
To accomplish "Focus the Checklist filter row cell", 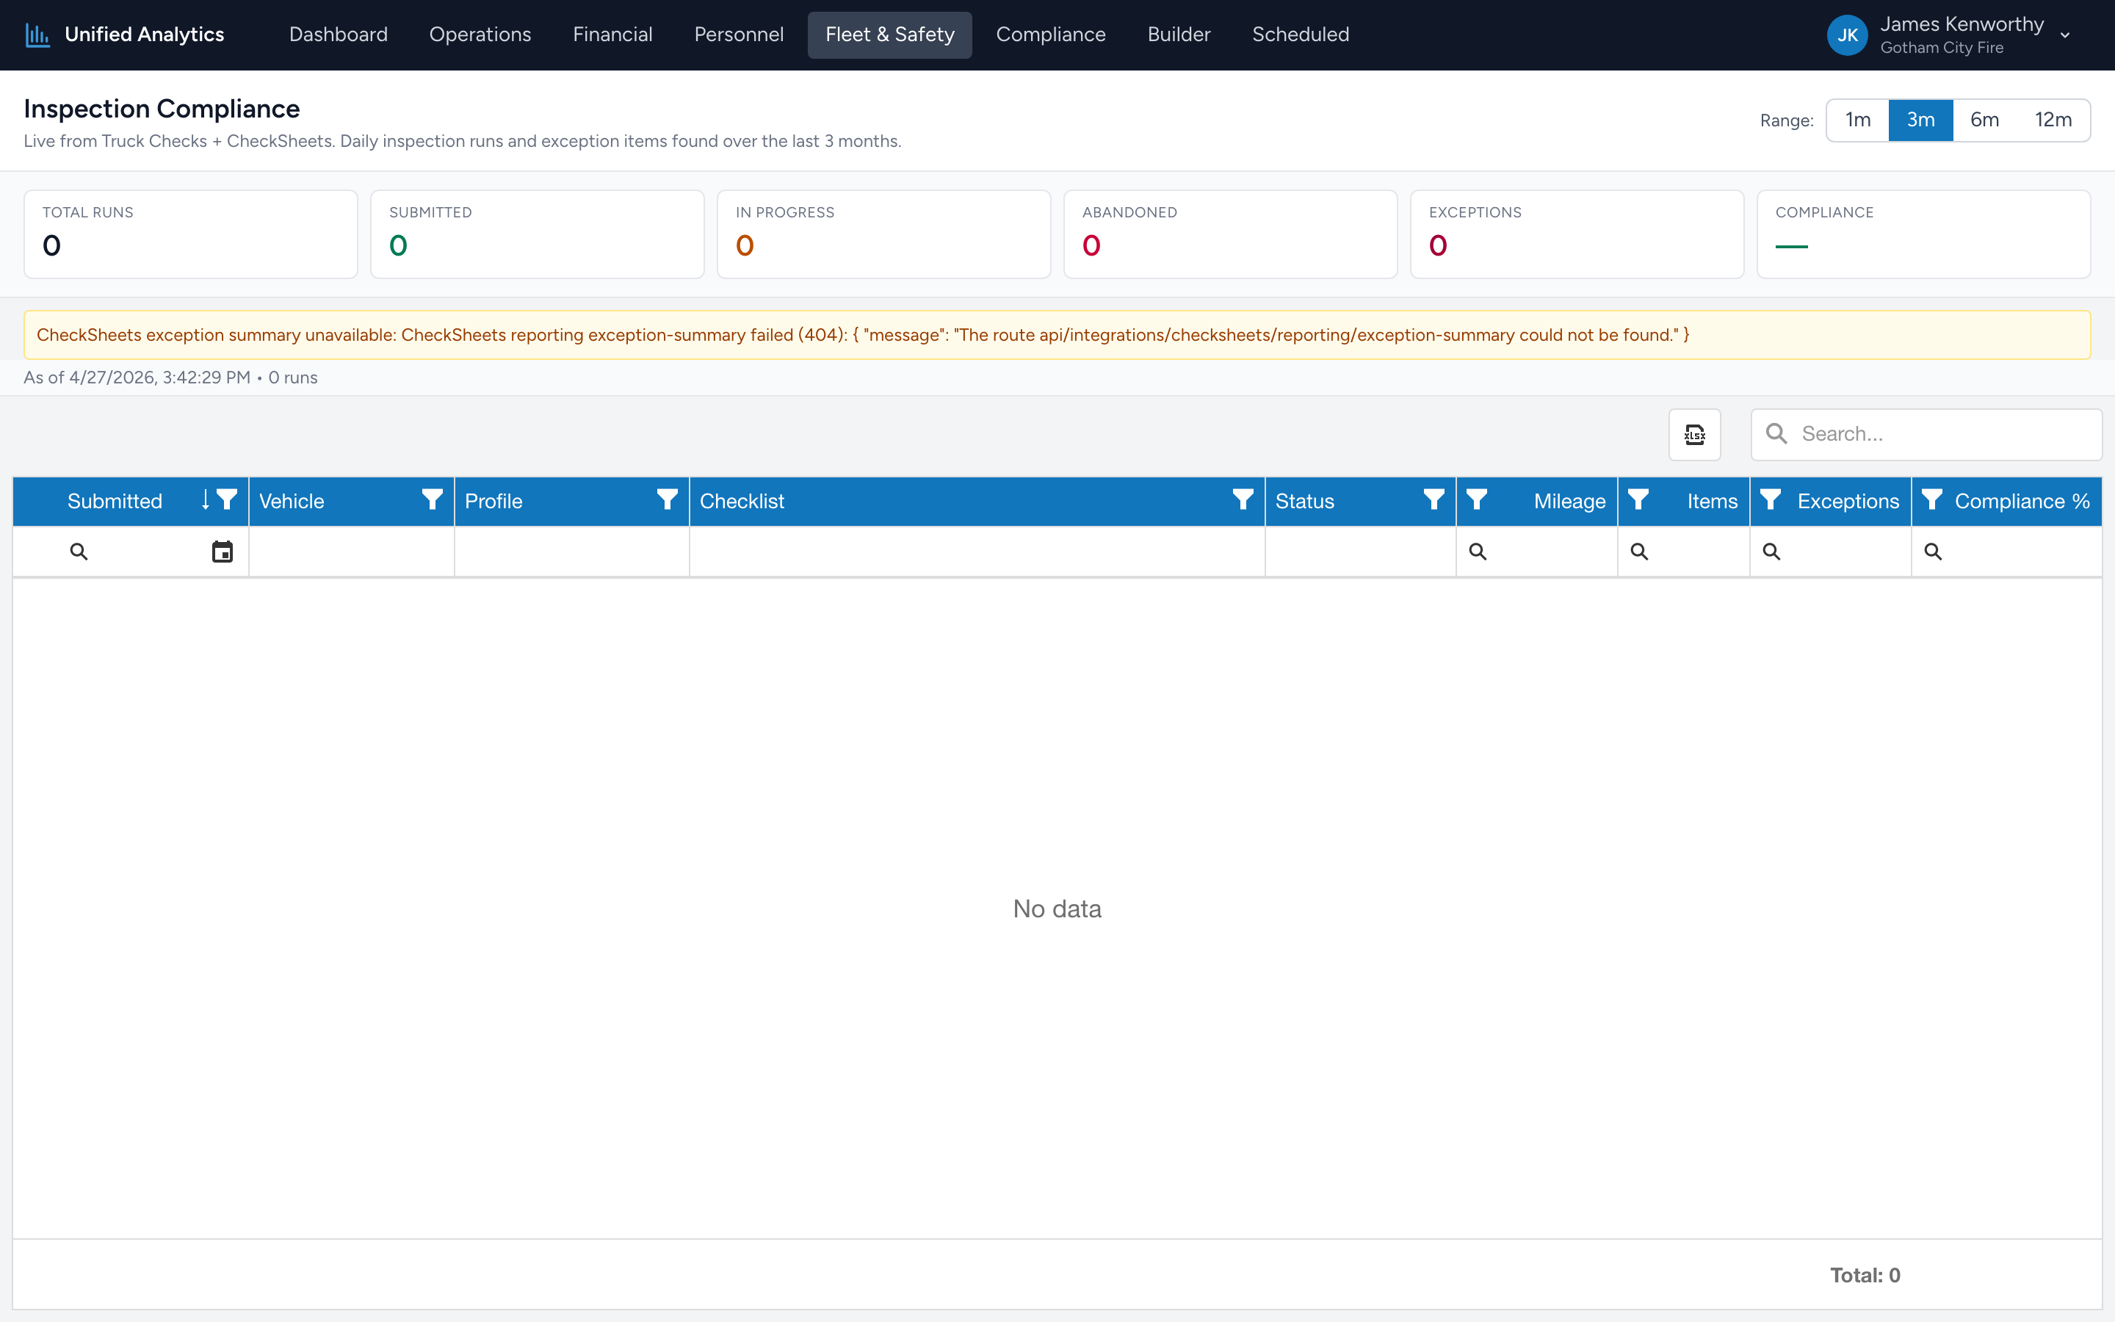I will (977, 552).
